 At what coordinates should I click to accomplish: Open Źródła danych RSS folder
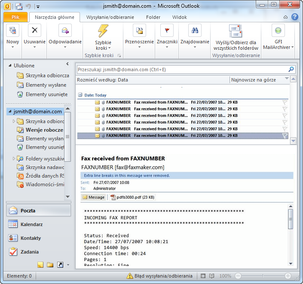point(40,176)
